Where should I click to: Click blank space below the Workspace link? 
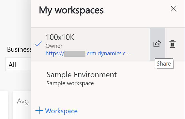(x=108, y=117)
